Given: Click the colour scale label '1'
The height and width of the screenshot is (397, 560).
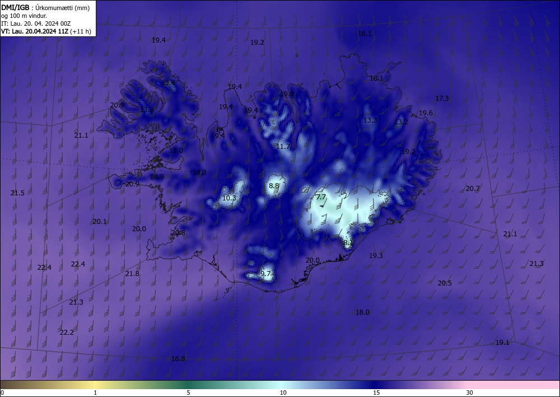Looking at the screenshot, I should pos(95,393).
